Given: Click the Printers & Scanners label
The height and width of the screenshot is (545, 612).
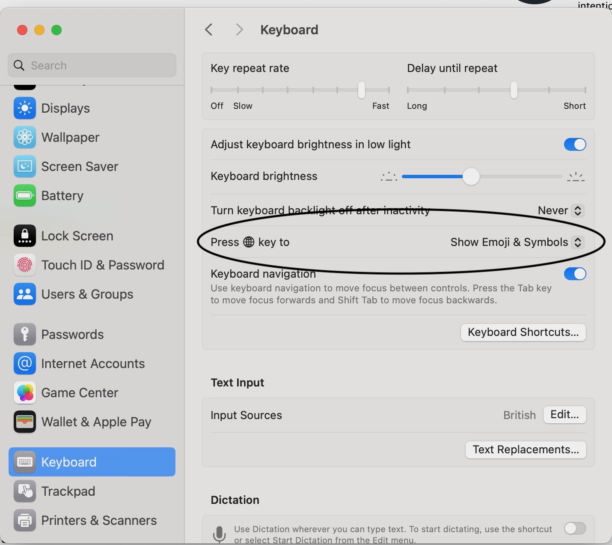Looking at the screenshot, I should pyautogui.click(x=99, y=520).
